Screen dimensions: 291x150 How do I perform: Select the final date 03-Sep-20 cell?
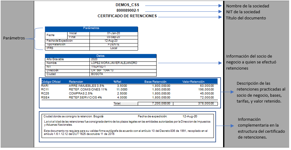[114, 37]
